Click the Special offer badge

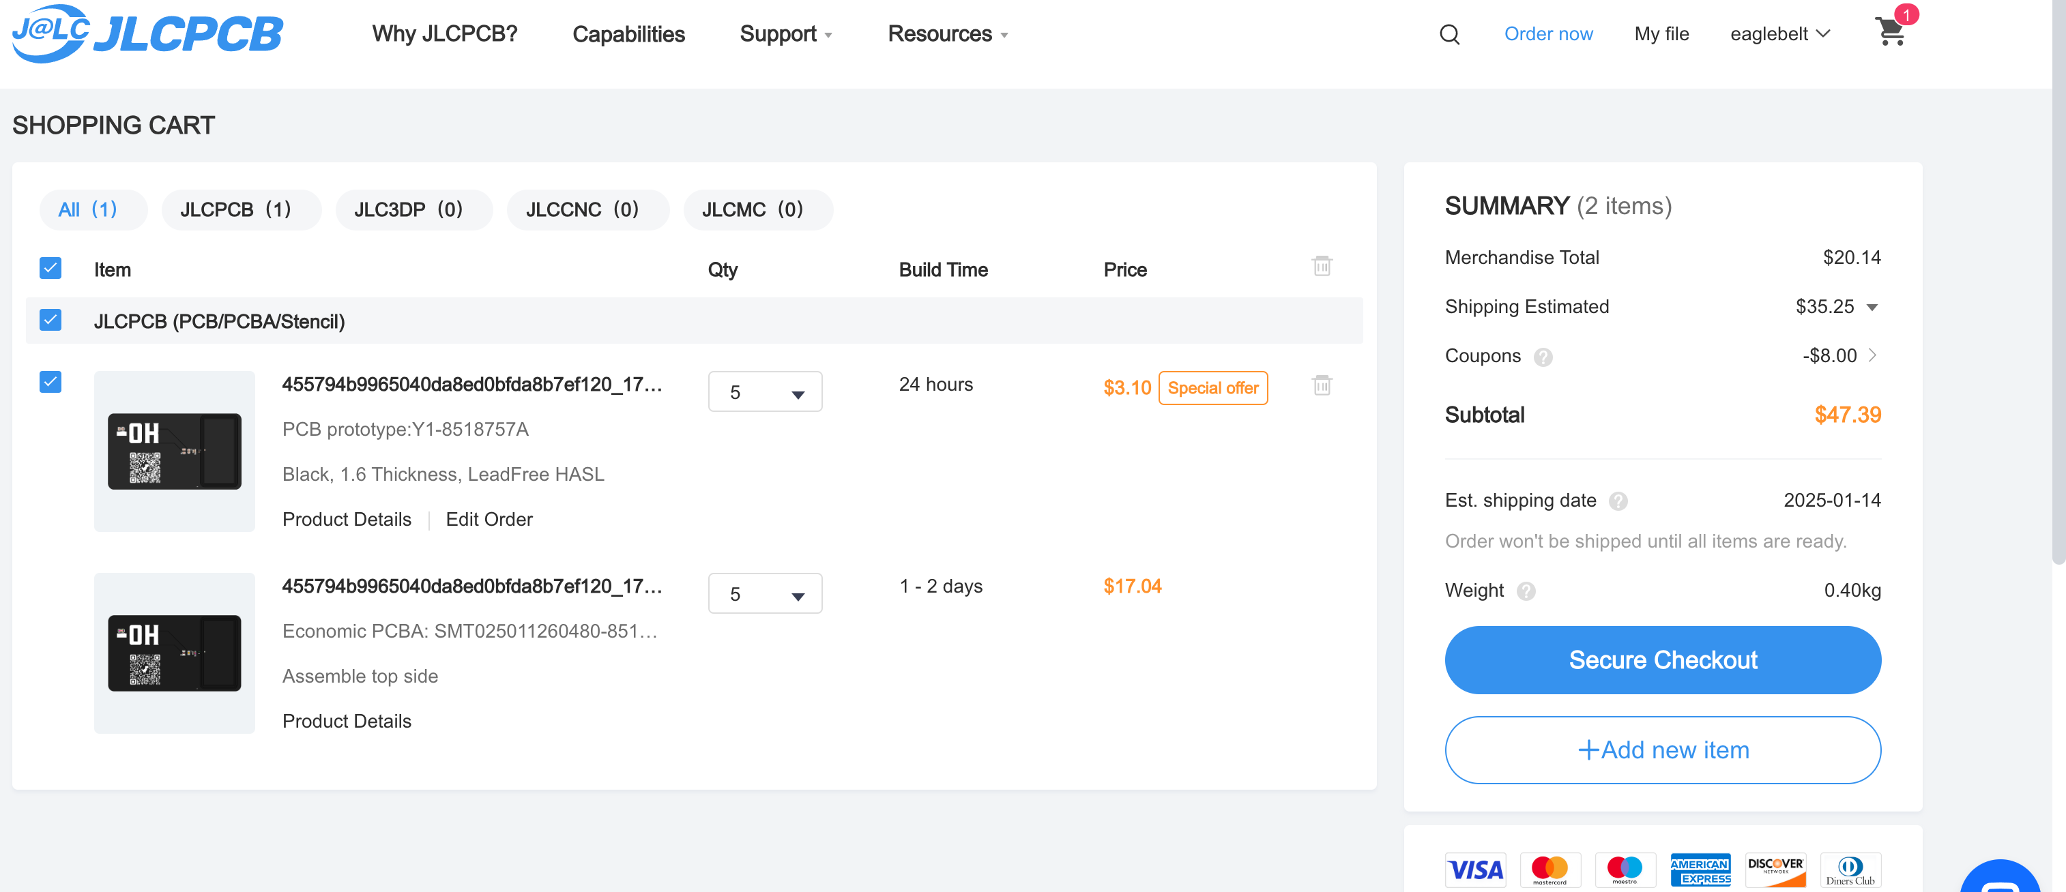[x=1212, y=389]
